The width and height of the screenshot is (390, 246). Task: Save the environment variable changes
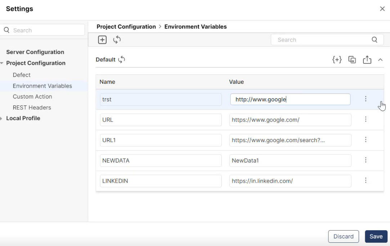coord(376,236)
